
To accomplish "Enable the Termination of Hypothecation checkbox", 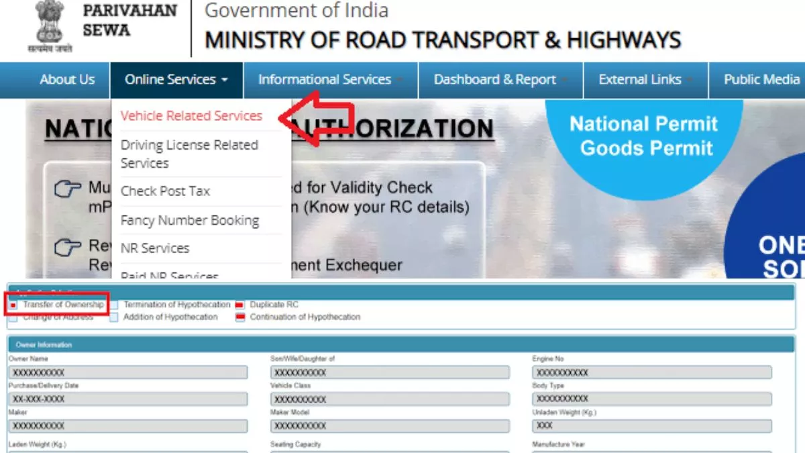I will (113, 305).
